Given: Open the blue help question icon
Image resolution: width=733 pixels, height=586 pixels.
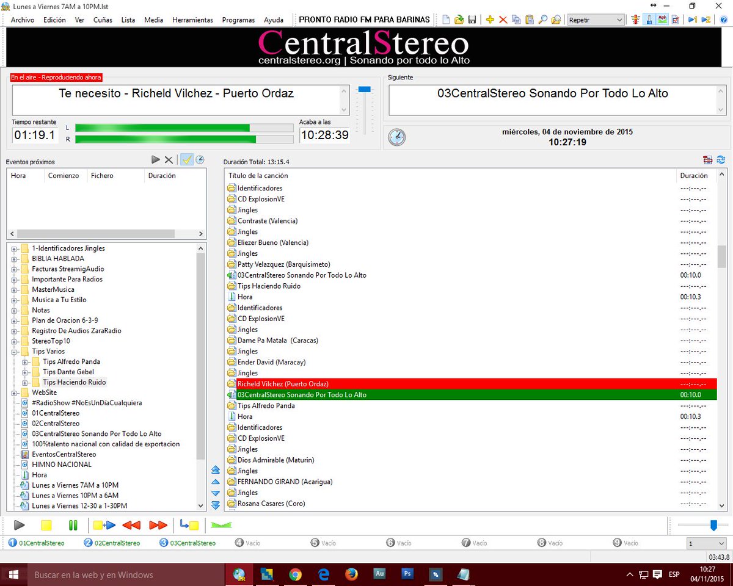Looking at the screenshot, I should tap(723, 20).
